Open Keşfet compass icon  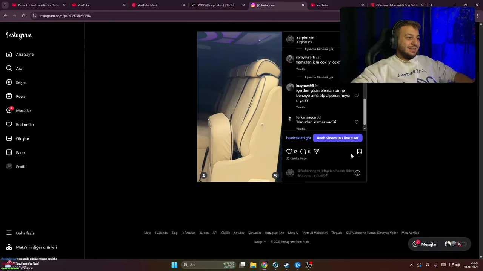pyautogui.click(x=9, y=82)
